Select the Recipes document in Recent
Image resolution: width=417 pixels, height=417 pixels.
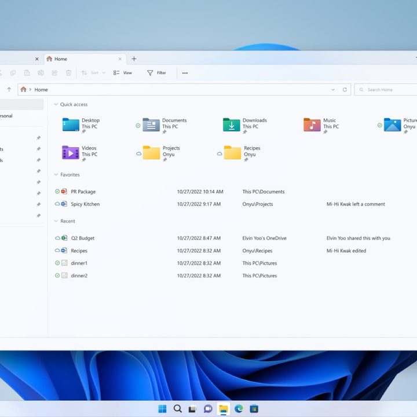pyautogui.click(x=79, y=251)
